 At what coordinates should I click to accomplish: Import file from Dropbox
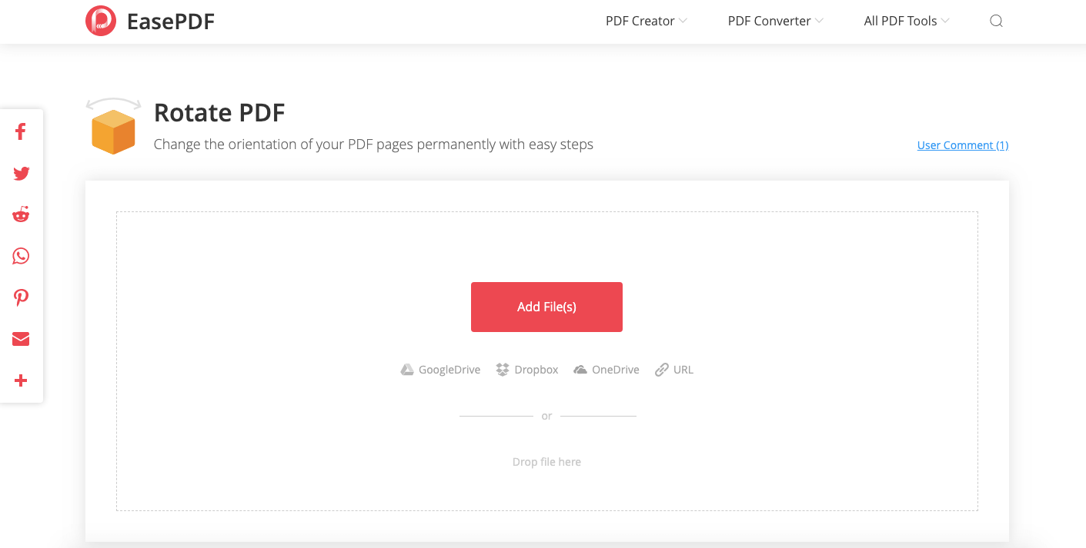point(527,370)
